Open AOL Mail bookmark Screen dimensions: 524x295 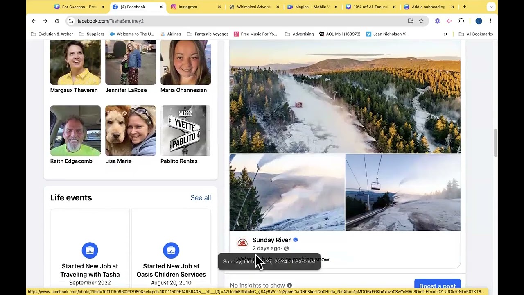340,34
